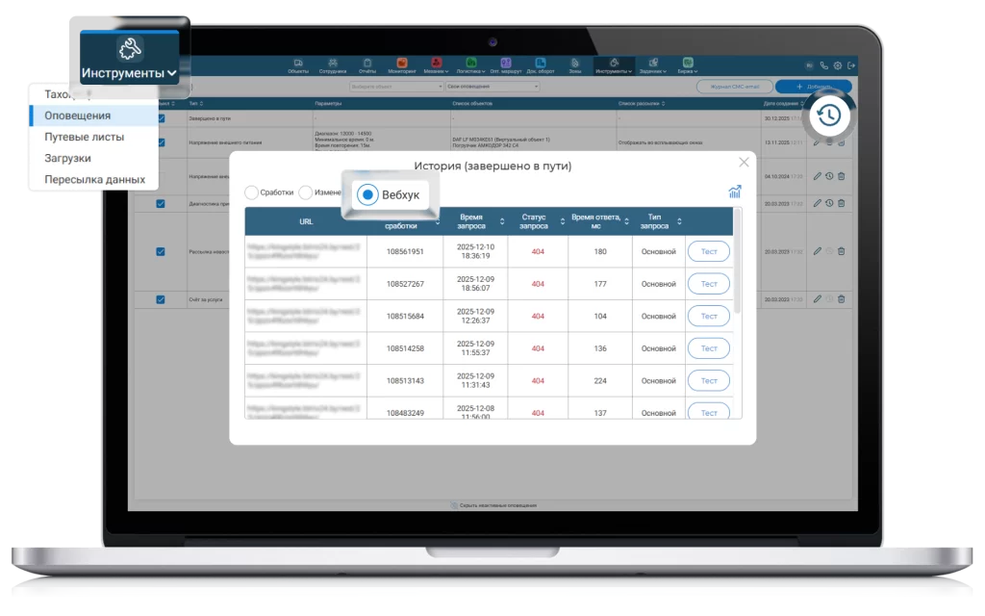Click the Объекты icon in the top toolbar
The width and height of the screenshot is (985, 616).
(x=298, y=65)
